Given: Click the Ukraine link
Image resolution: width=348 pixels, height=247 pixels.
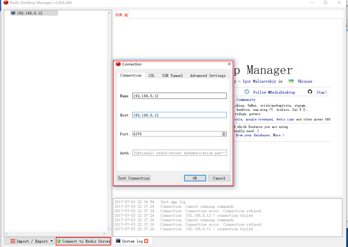Looking at the screenshot, I should click(305, 81).
